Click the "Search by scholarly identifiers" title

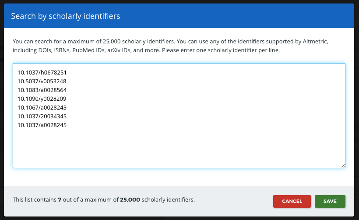point(66,16)
